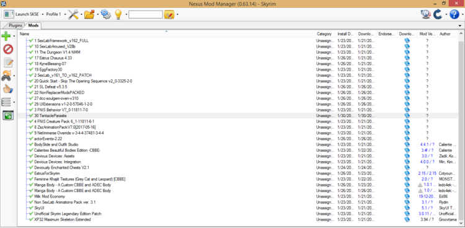Expand the add mod dropdown arrow
Viewport: 465px width, 228px height.
click(x=14, y=37)
